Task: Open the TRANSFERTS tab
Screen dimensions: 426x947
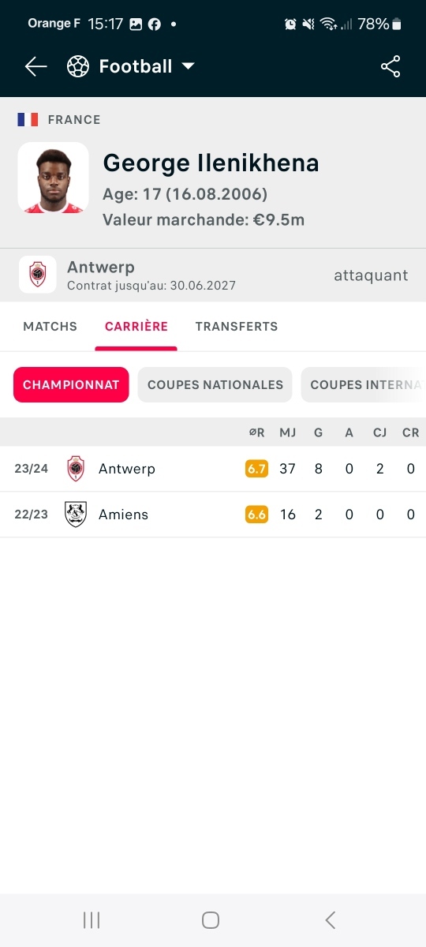Action: pos(237,327)
